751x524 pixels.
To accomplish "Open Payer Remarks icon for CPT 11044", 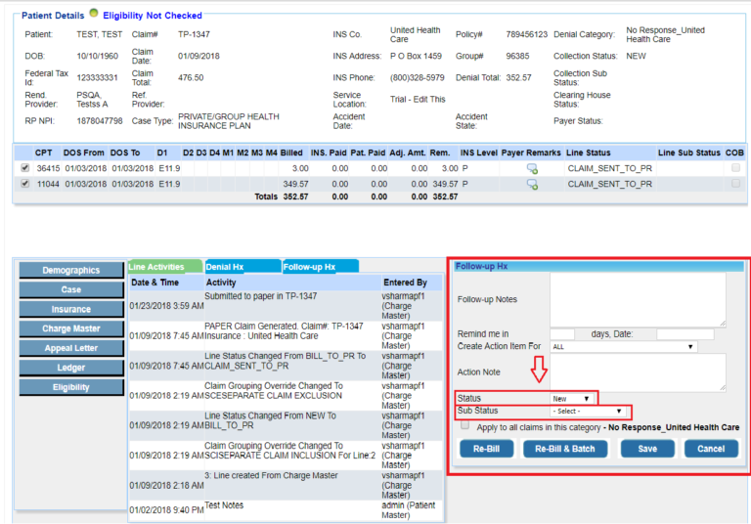I will click(532, 185).
